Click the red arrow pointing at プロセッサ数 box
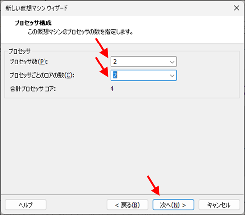Viewport: 245px width, 215px height. (102, 48)
